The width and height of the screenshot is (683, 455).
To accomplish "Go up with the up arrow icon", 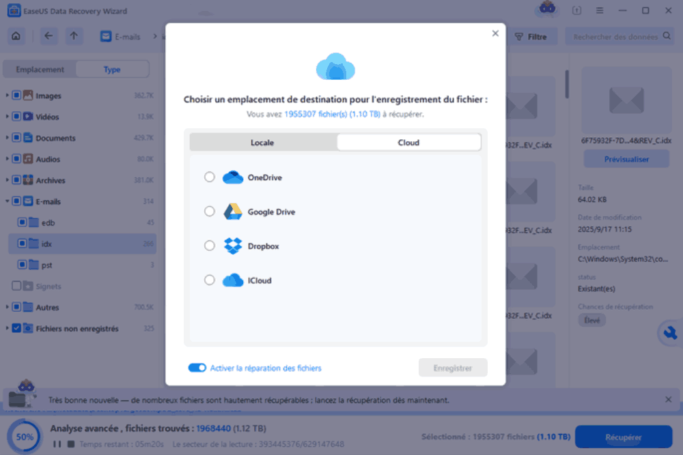I will [x=74, y=36].
